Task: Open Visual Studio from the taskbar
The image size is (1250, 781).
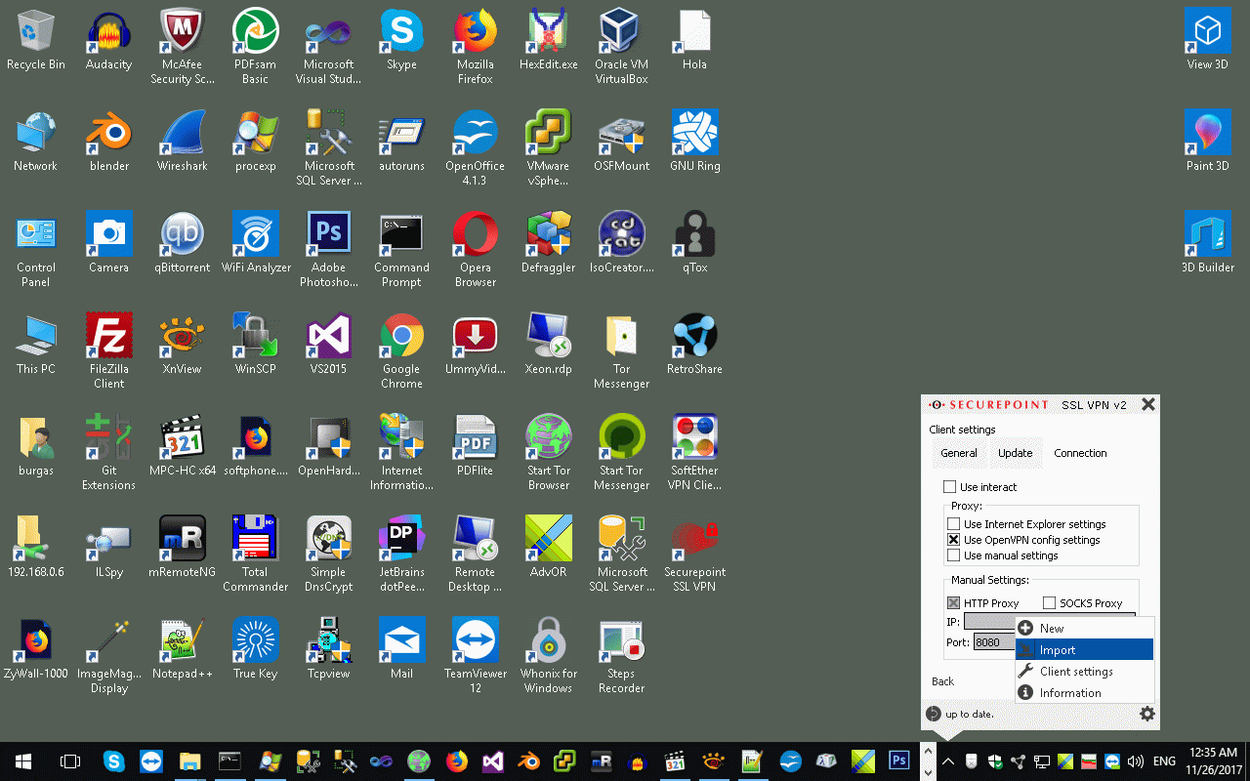Action: coord(493,761)
